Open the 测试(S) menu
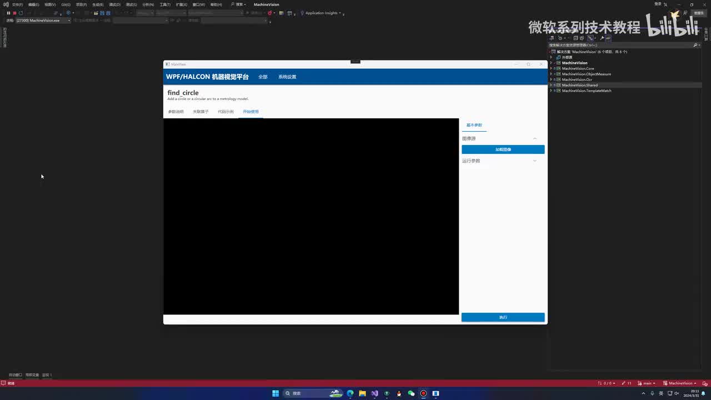Screen dimensions: 711x400 (131, 4)
